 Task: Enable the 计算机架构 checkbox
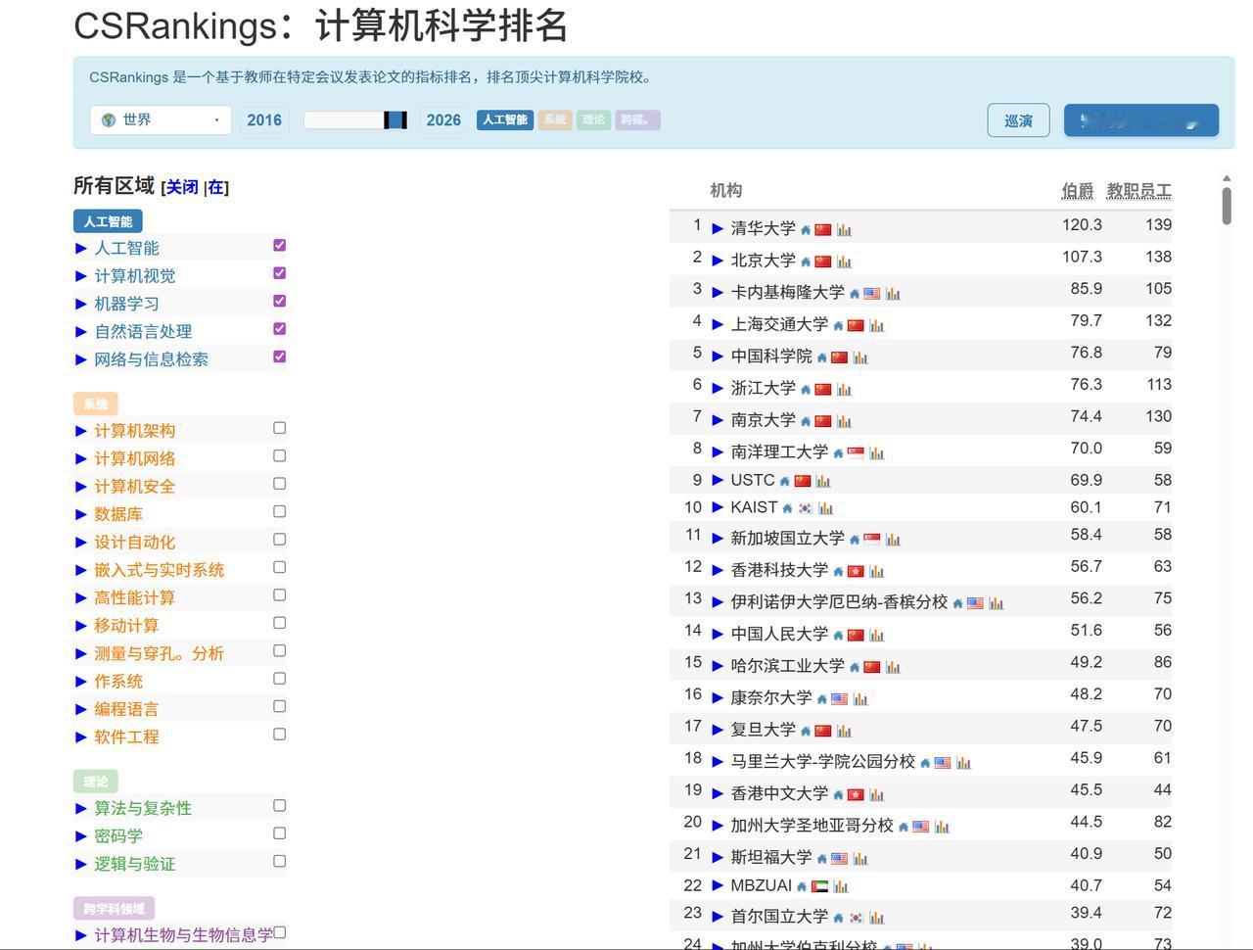pyautogui.click(x=280, y=428)
